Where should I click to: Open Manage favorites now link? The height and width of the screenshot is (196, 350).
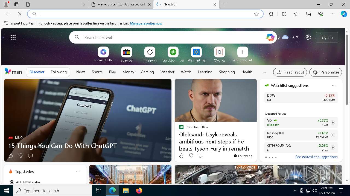(146, 23)
